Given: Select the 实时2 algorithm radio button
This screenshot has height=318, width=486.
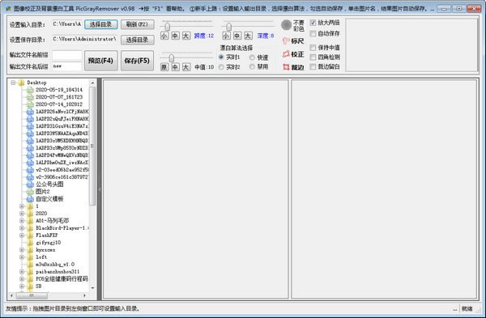Looking at the screenshot, I should pyautogui.click(x=221, y=67).
